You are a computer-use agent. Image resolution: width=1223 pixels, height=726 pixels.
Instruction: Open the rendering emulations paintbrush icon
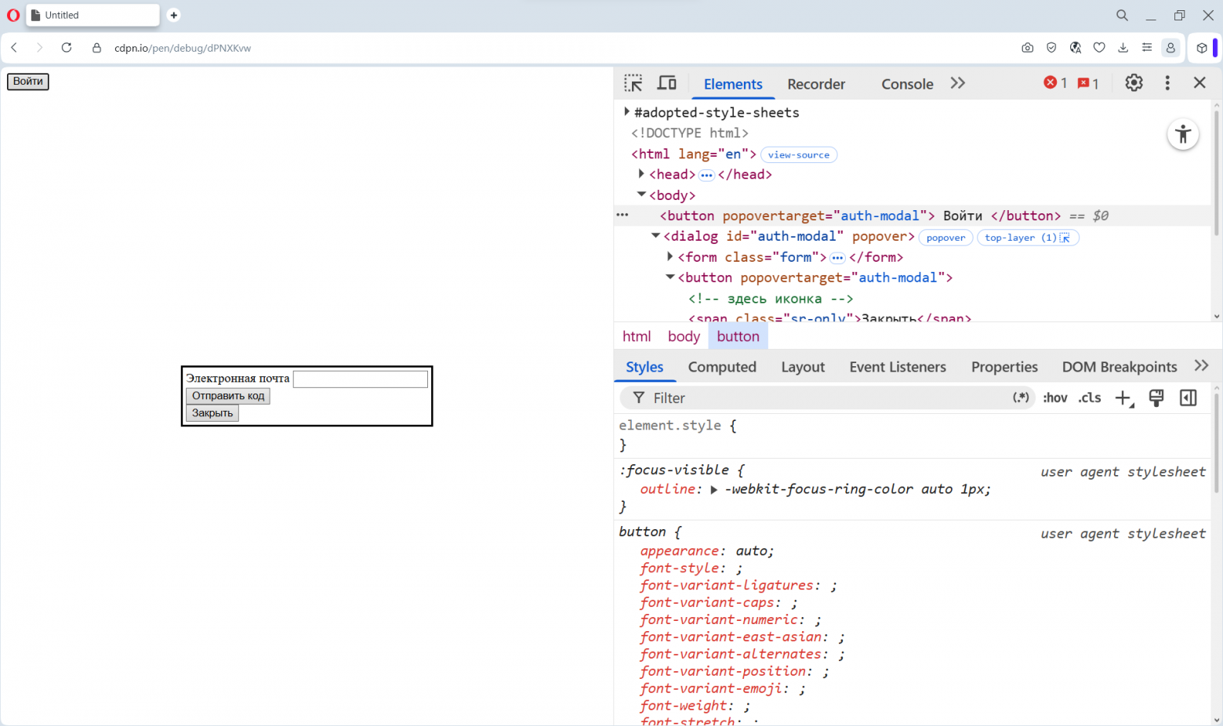(x=1156, y=397)
